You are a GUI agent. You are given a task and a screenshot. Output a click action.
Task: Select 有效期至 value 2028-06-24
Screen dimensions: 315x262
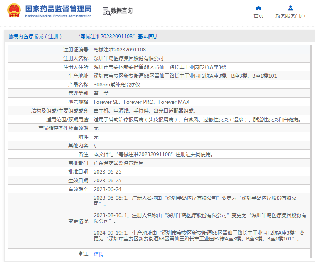coord(108,189)
